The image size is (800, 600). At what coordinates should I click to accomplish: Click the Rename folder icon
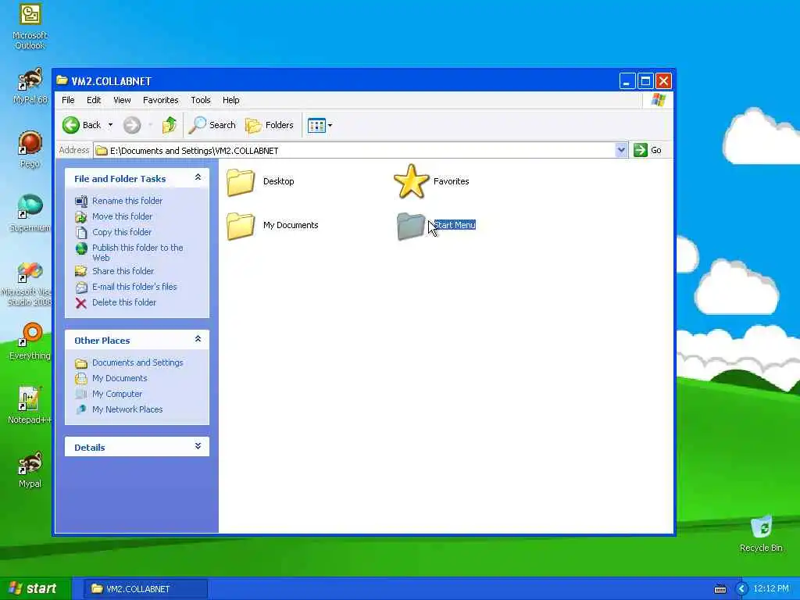point(81,202)
